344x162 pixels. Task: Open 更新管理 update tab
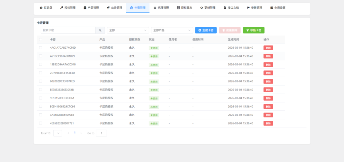tap(208, 8)
